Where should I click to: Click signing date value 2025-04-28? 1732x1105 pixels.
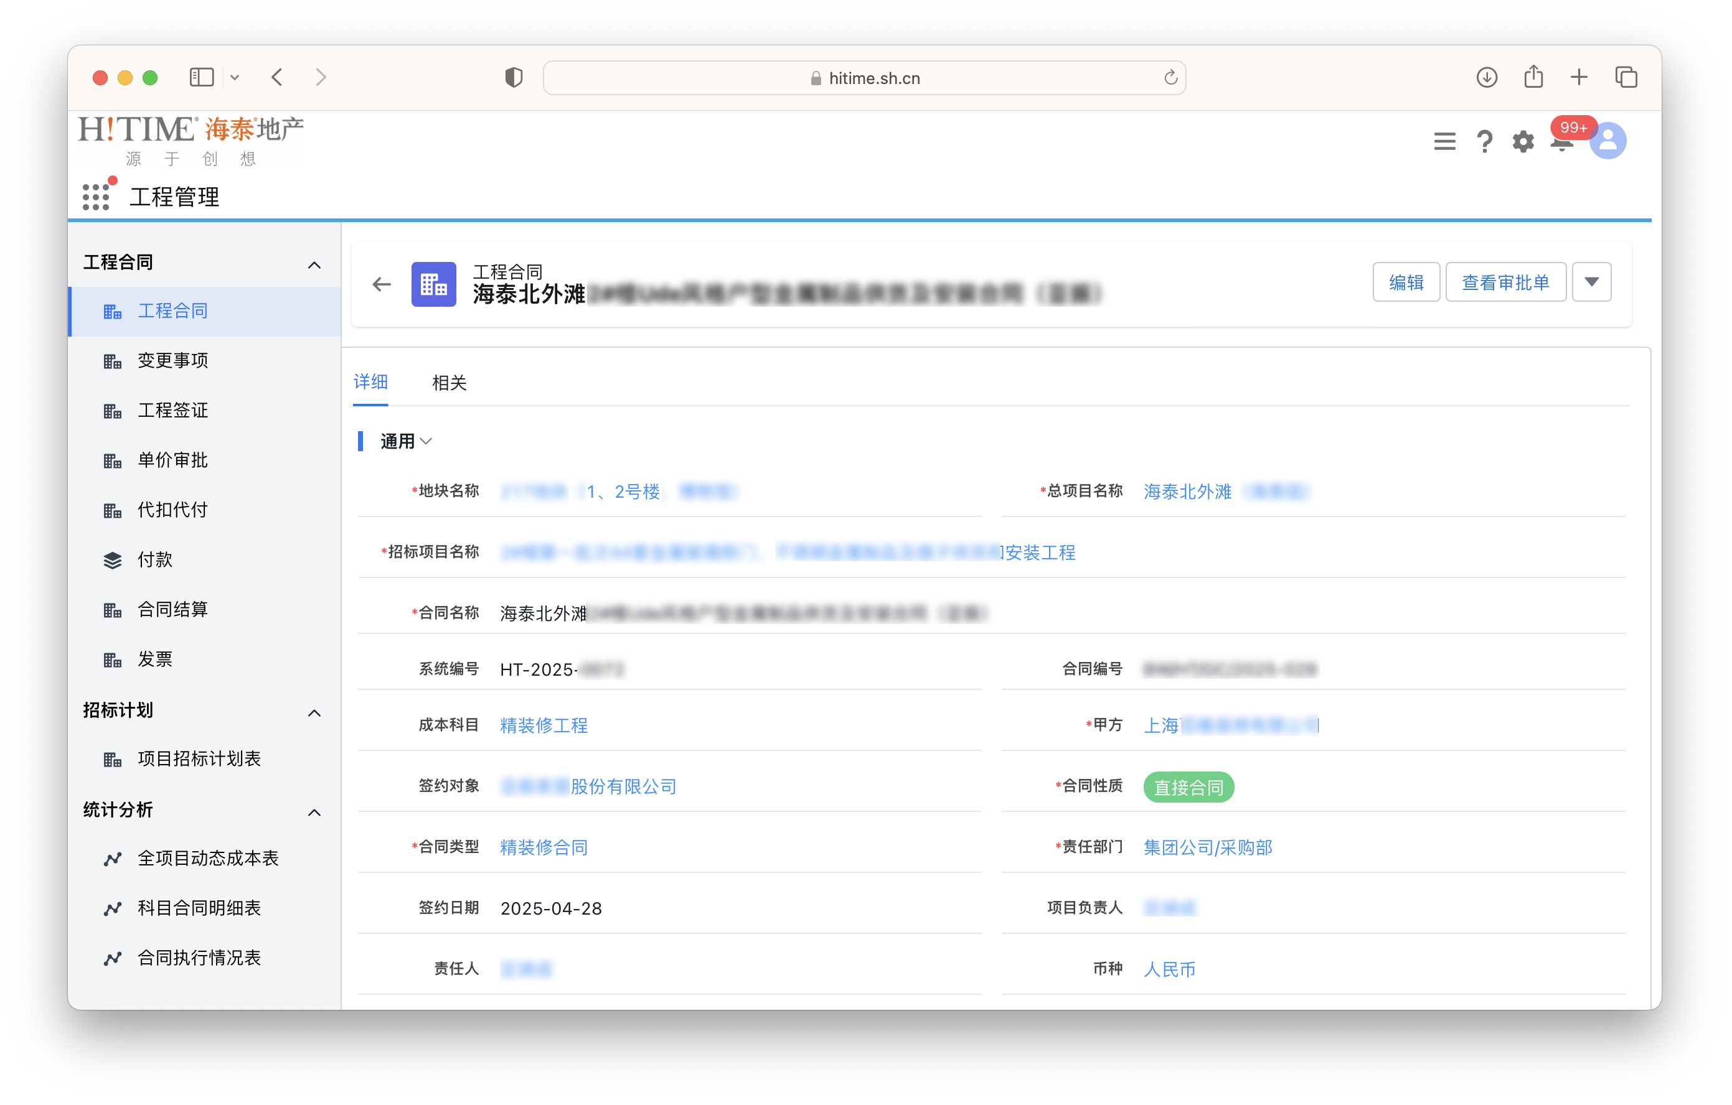point(551,909)
